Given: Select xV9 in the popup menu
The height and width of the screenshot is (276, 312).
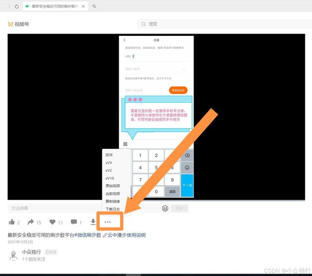Looking at the screenshot, I should (108, 163).
